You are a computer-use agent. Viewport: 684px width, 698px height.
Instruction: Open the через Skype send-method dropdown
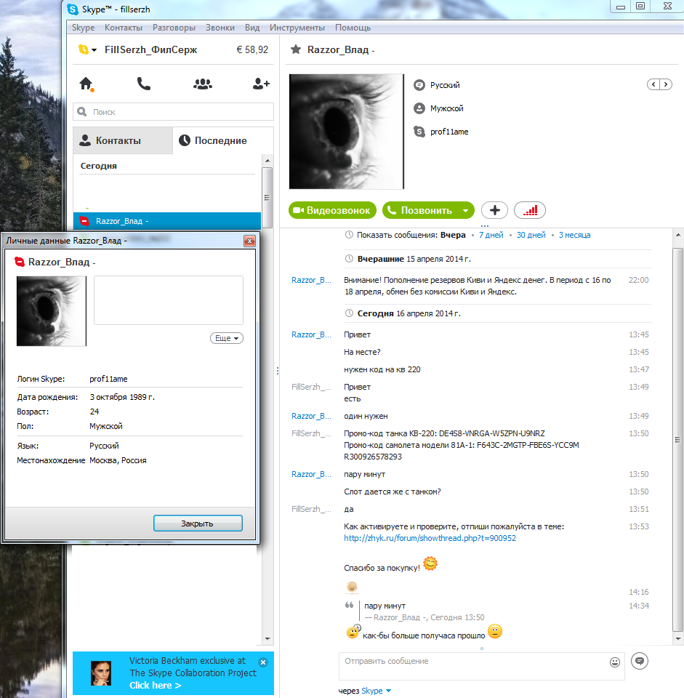coord(376,691)
